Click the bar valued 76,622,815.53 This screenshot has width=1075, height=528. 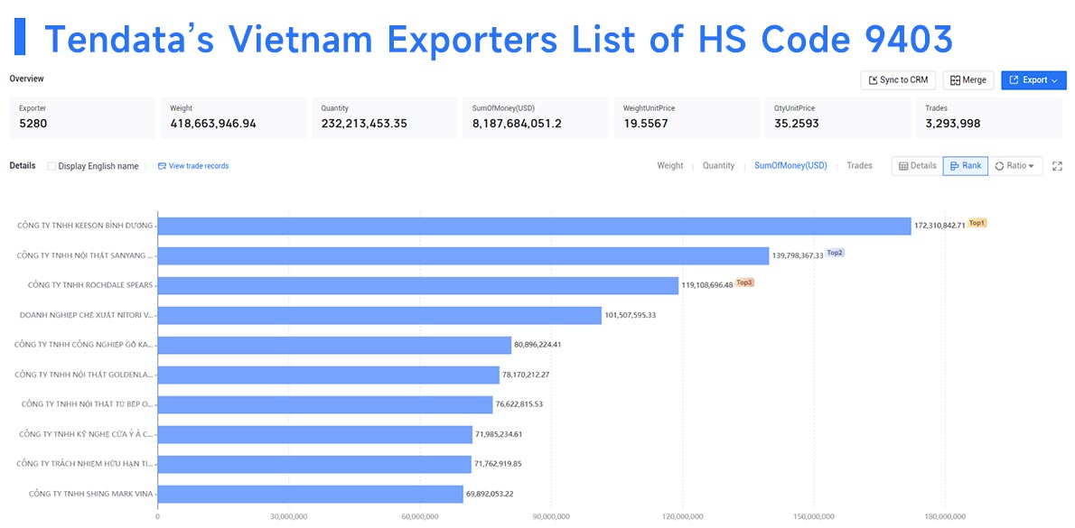point(325,404)
